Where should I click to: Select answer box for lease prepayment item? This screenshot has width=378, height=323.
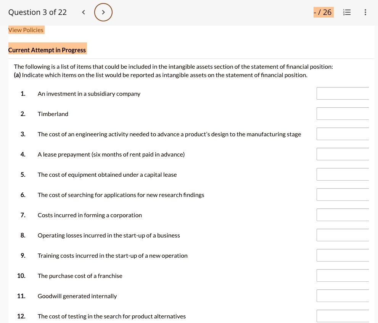(343, 154)
